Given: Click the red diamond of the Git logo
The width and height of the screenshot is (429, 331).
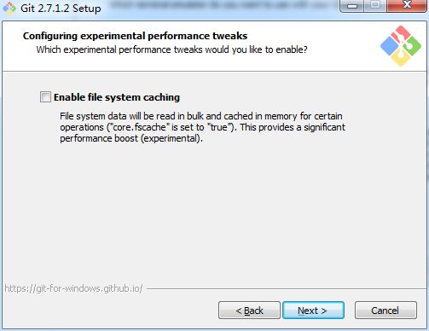Looking at the screenshot, I should pyautogui.click(x=401, y=33).
